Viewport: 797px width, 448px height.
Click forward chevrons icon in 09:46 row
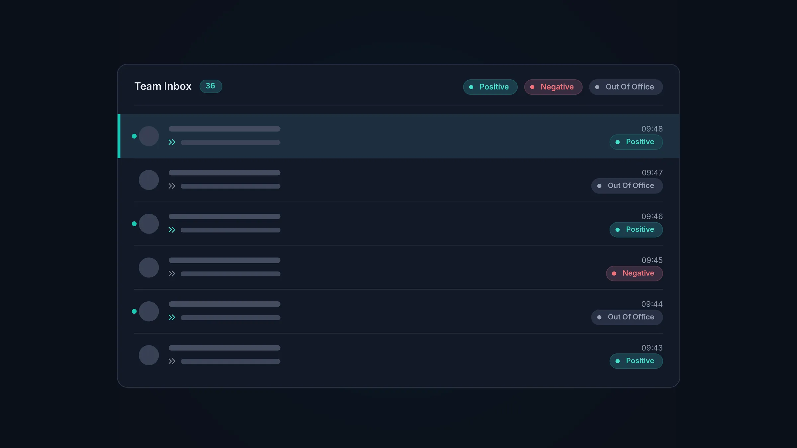coord(172,230)
